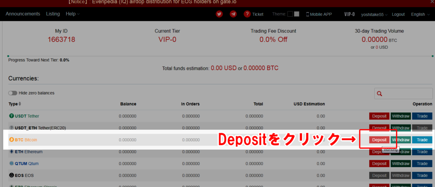Click the 0.0% Off discount value
The width and height of the screenshot is (435, 187).
pyautogui.click(x=273, y=39)
